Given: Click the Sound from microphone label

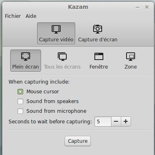Looking at the screenshot, I should (57, 111).
